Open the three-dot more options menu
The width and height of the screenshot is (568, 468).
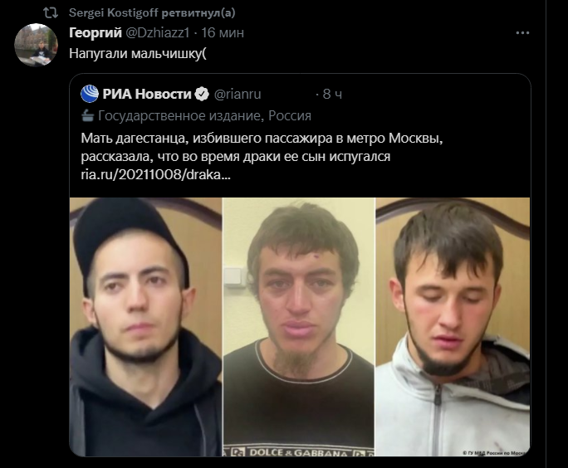[522, 33]
